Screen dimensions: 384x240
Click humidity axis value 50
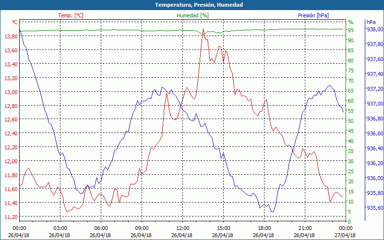[351, 121]
